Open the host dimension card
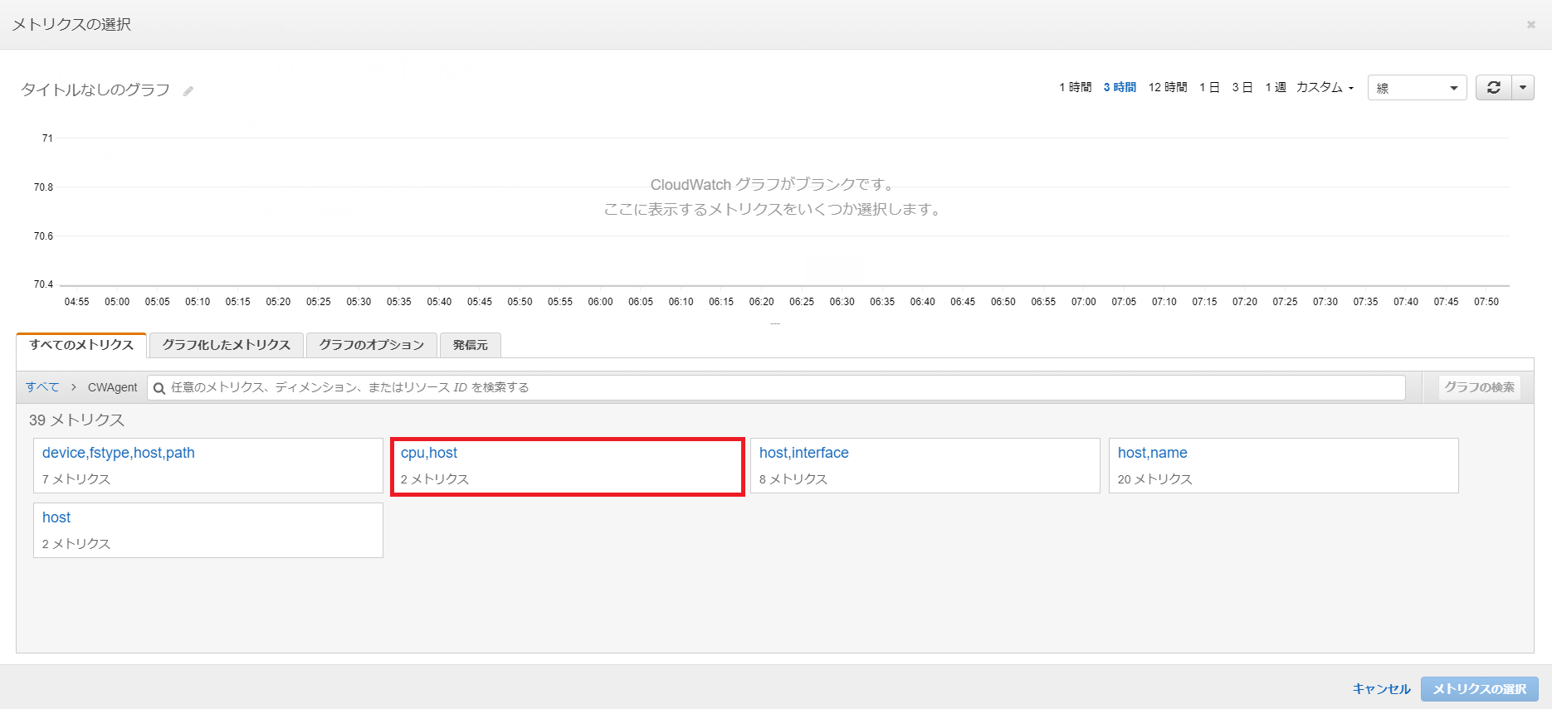The image size is (1552, 709). (207, 530)
